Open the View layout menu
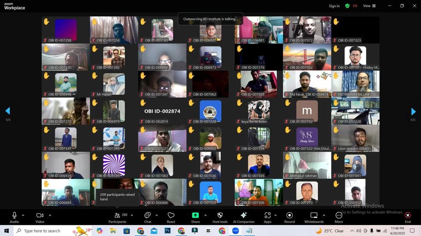 pyautogui.click(x=369, y=6)
